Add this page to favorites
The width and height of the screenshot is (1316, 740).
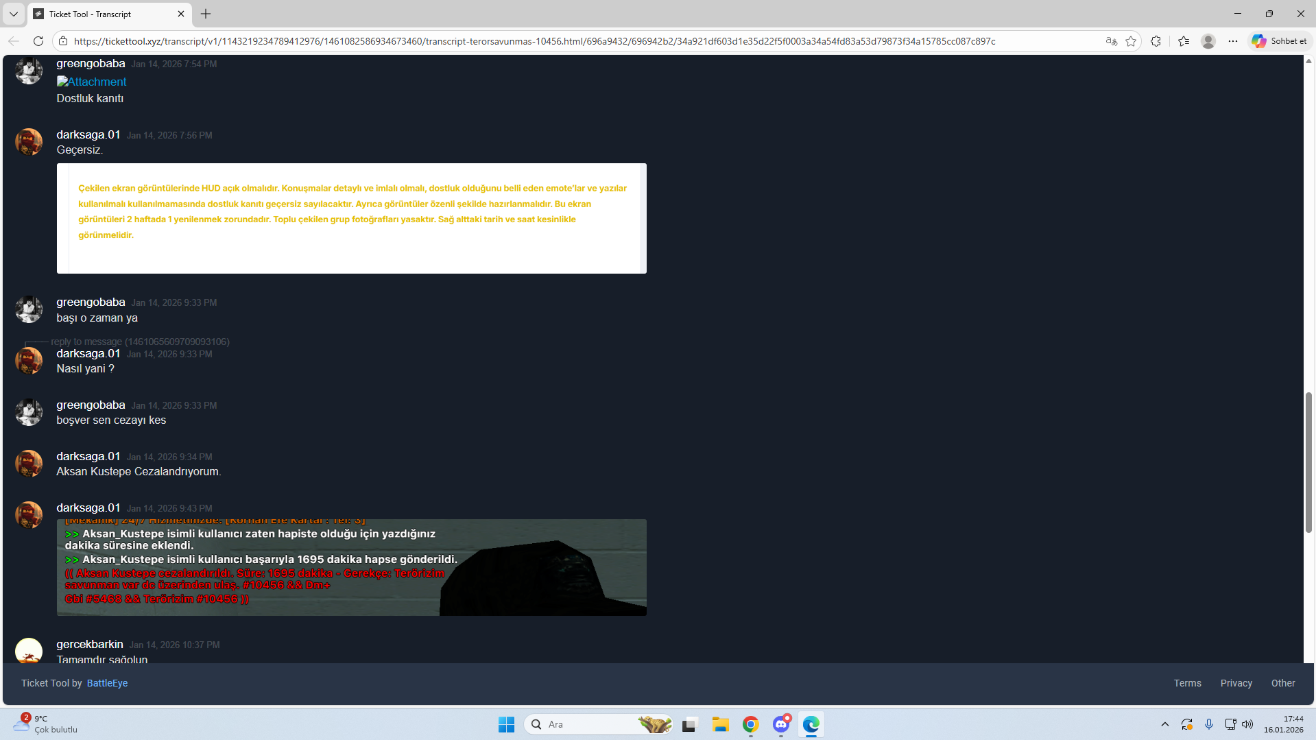pos(1131,41)
